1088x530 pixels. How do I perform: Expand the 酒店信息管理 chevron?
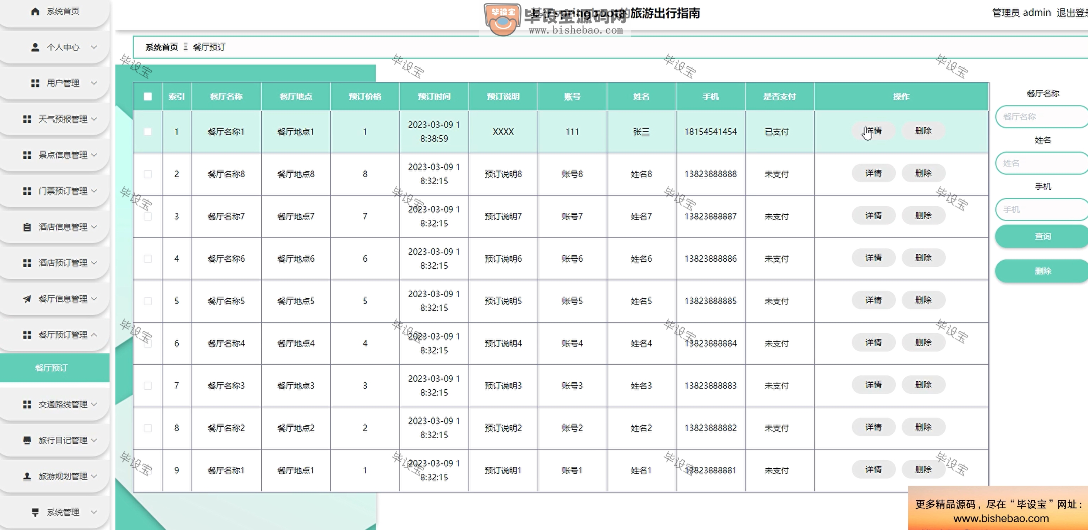click(x=94, y=227)
